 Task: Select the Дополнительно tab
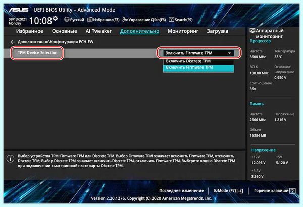tap(139, 31)
